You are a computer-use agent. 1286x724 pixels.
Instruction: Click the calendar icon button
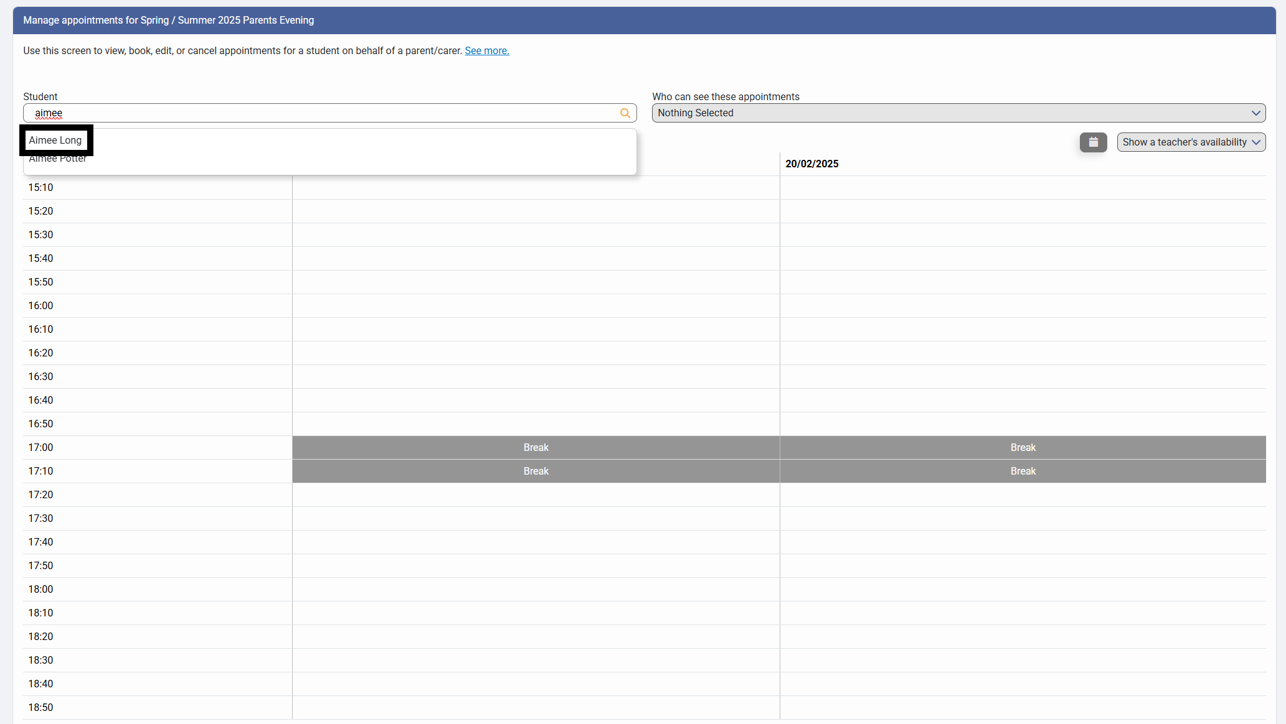pos(1093,142)
